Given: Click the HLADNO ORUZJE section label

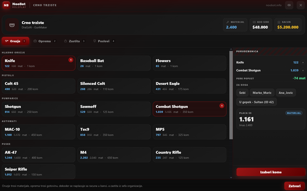Looking at the screenshot, I should [x=13, y=53].
